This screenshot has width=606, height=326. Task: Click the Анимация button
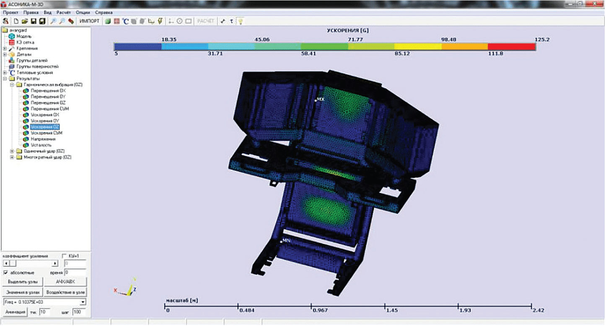pyautogui.click(x=15, y=312)
